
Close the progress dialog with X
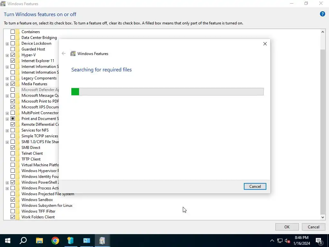(x=265, y=44)
